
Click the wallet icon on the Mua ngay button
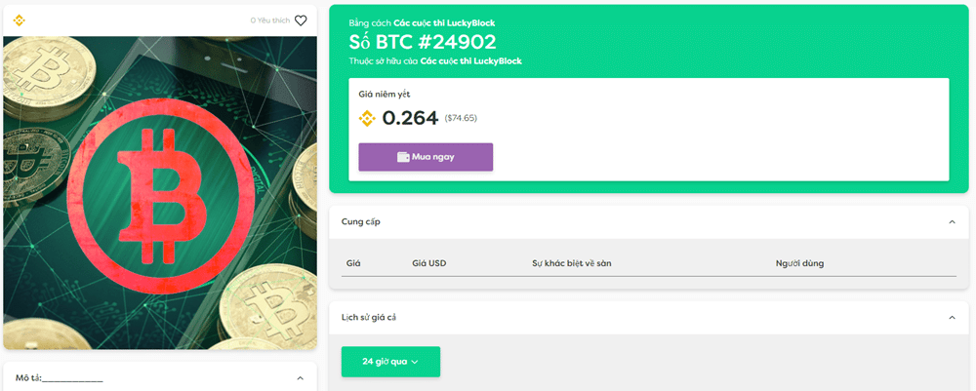[x=403, y=157]
